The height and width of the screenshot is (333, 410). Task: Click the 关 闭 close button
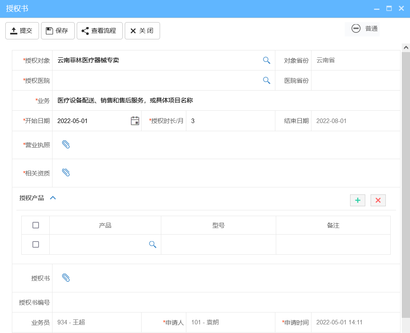tap(142, 30)
